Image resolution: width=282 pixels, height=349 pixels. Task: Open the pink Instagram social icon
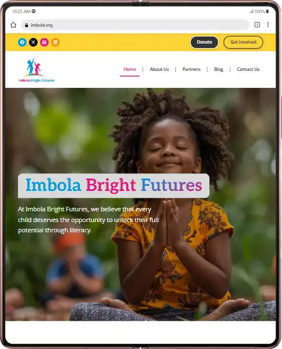tap(44, 42)
